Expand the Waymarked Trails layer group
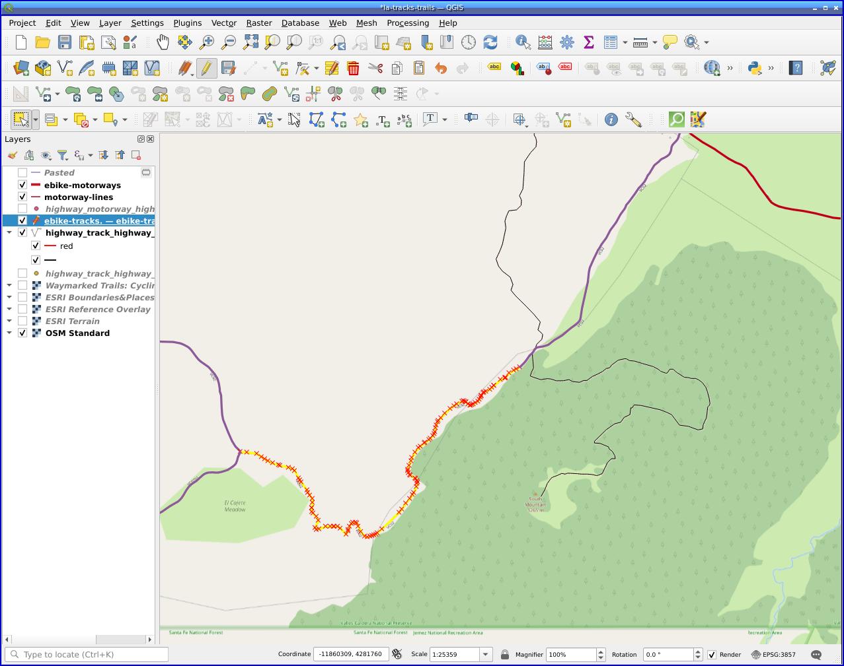The image size is (844, 666). [x=9, y=286]
